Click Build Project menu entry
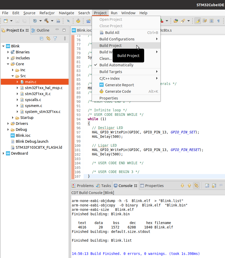 (x=126, y=46)
